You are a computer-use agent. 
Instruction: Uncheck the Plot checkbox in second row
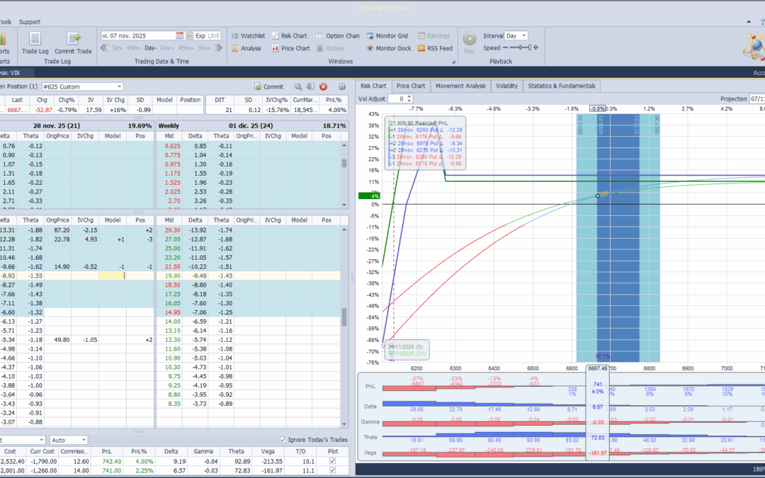coord(334,470)
